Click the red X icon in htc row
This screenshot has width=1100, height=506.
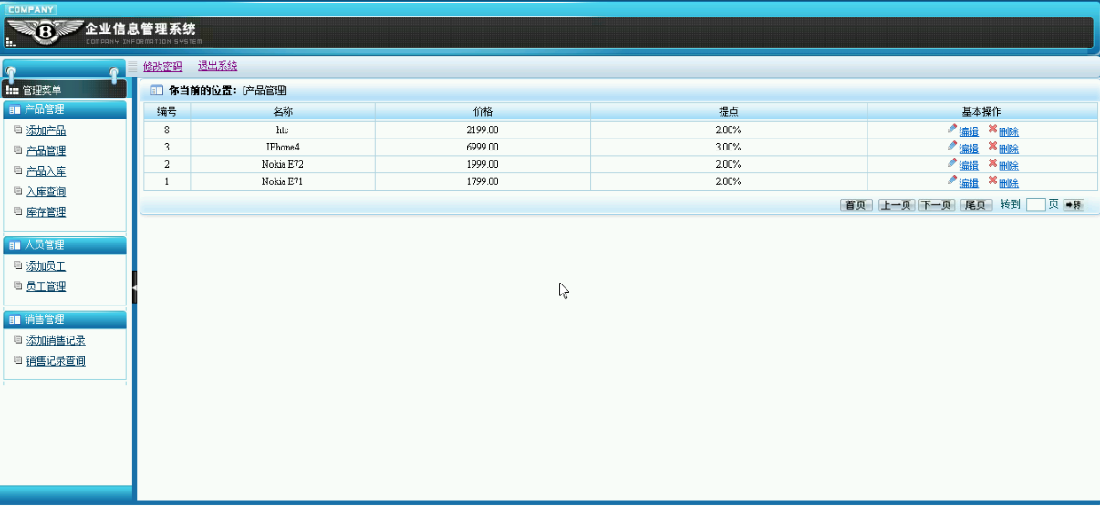pyautogui.click(x=992, y=129)
